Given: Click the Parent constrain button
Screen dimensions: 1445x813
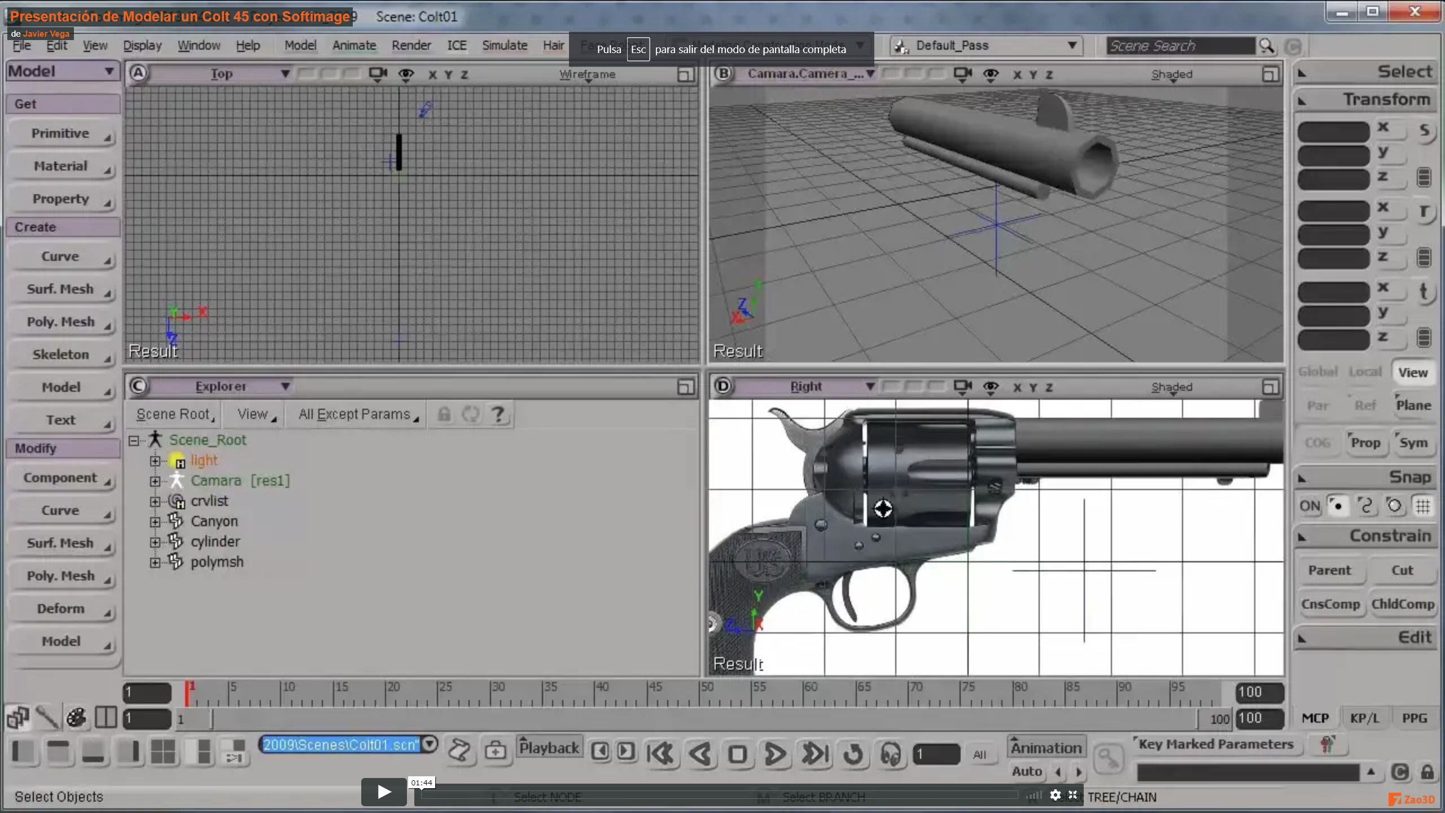Looking at the screenshot, I should click(x=1330, y=571).
